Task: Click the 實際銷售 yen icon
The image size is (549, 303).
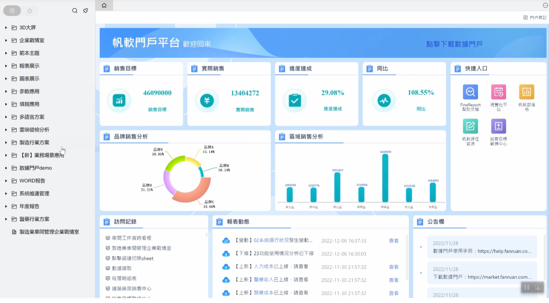Action: tap(207, 101)
